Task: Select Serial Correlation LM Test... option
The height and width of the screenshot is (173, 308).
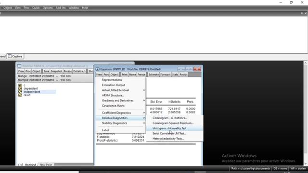Action: click(174, 134)
